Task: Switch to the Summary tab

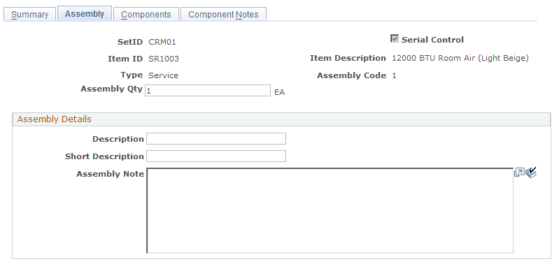Action: coord(29,14)
